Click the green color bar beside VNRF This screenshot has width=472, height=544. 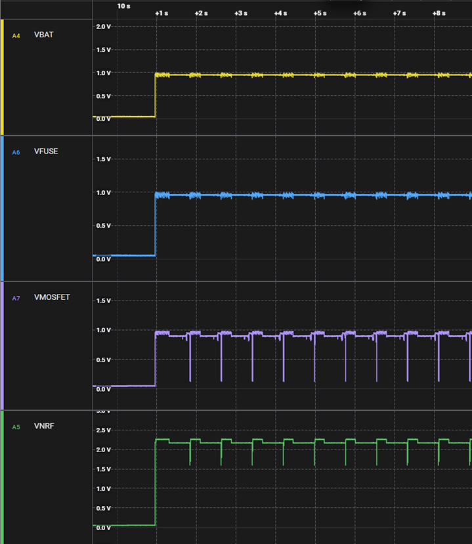point(2,476)
